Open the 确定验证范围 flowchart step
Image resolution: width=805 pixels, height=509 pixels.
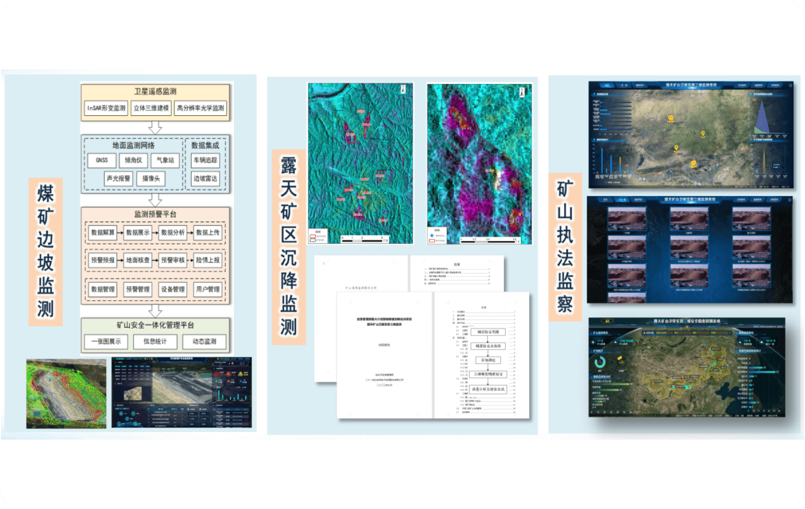(x=488, y=332)
